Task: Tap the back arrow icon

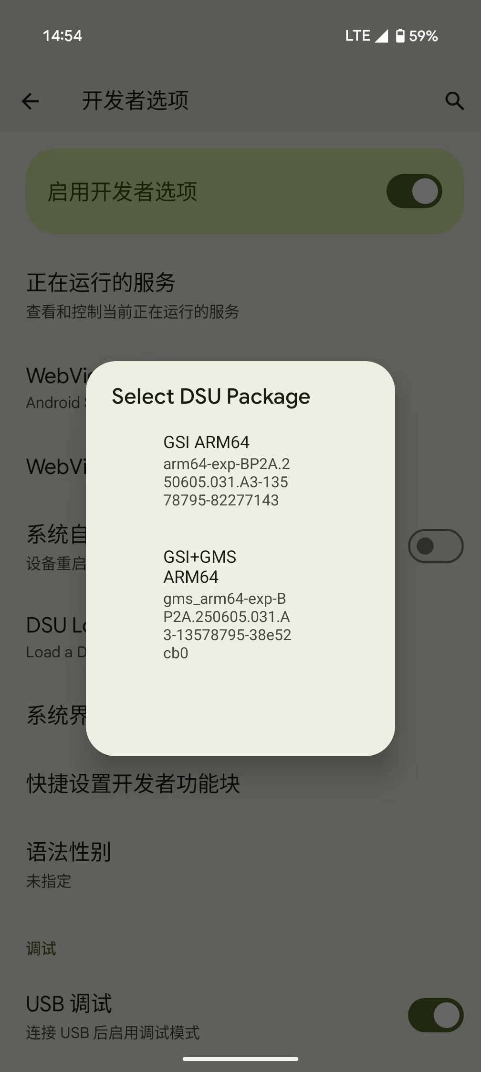Action: tap(30, 101)
